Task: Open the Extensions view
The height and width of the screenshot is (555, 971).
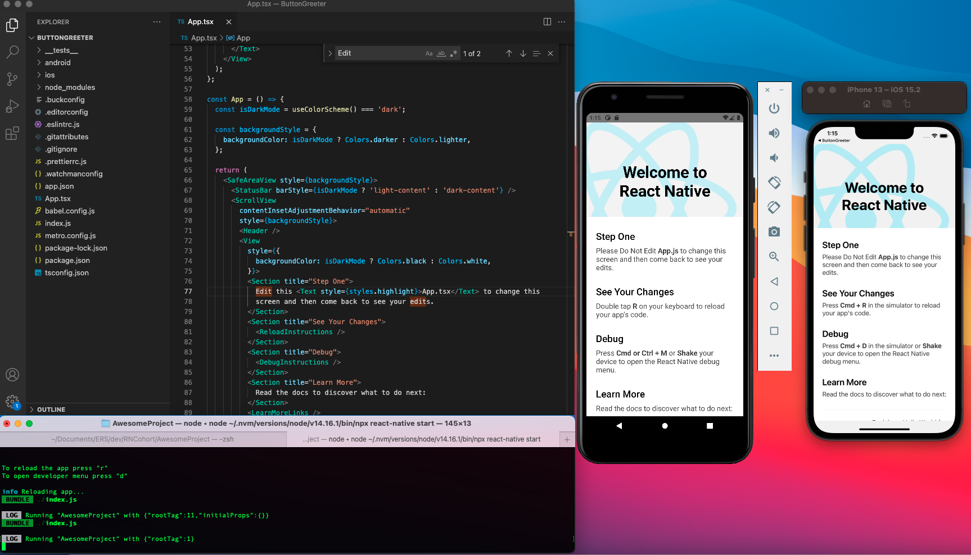Action: (x=12, y=133)
